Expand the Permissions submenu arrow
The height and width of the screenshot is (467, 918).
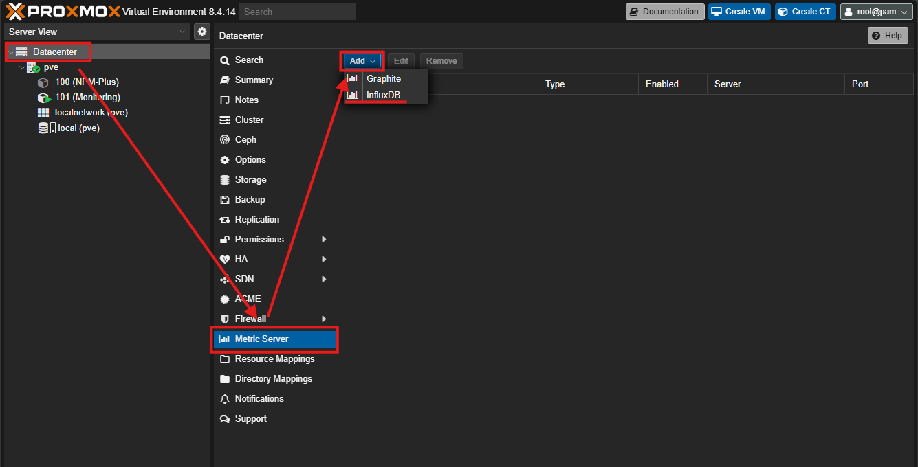(x=323, y=240)
